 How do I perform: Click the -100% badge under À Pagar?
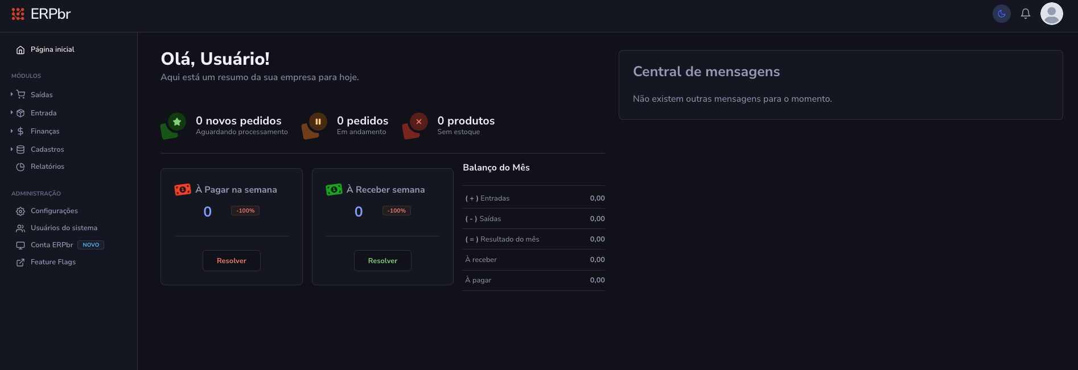245,211
